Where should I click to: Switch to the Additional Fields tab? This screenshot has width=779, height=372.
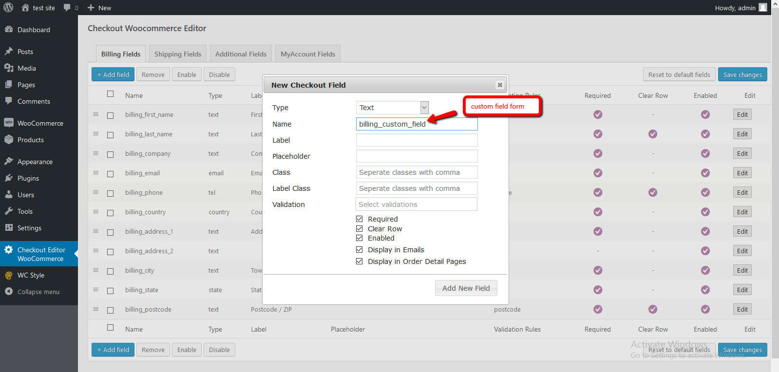coord(241,54)
